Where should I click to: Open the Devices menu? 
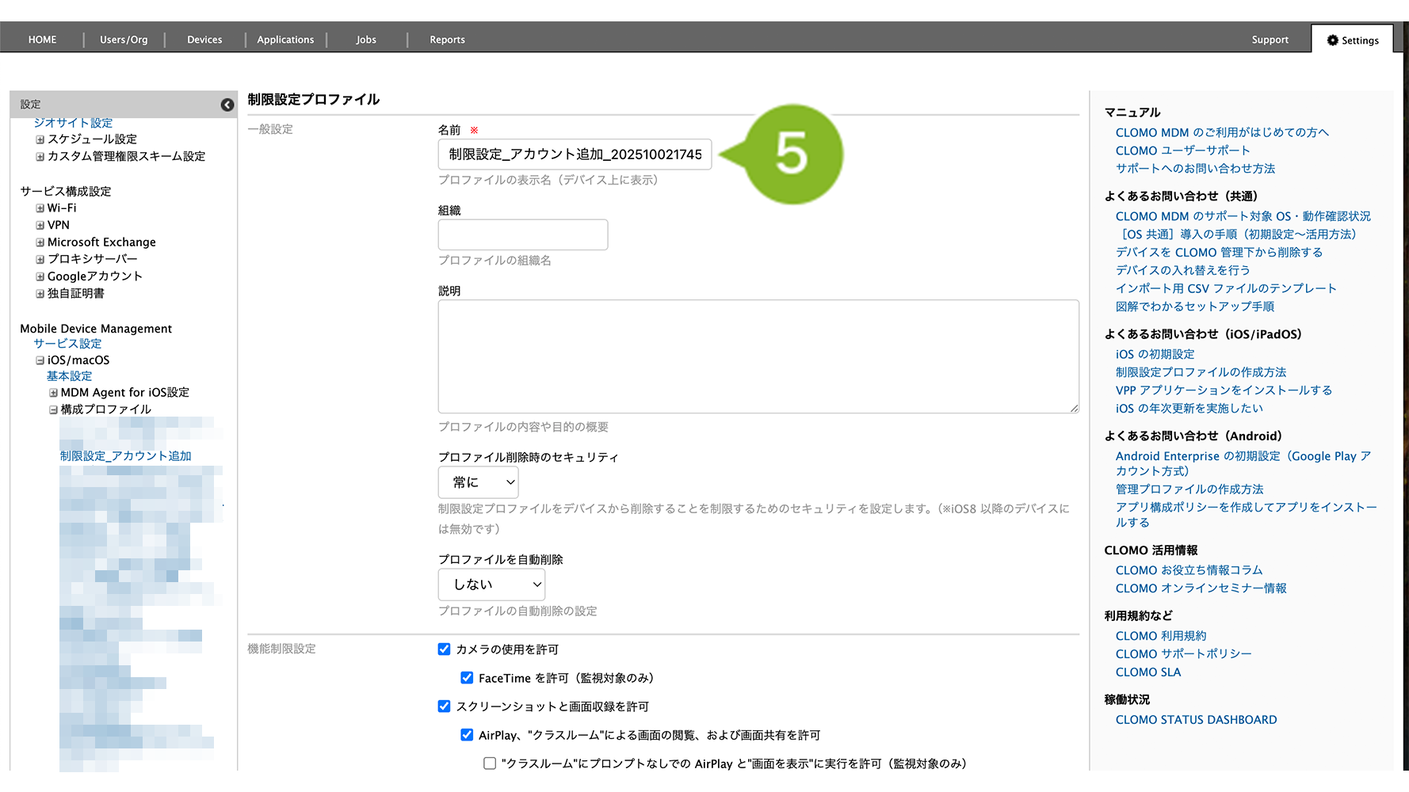tap(204, 40)
